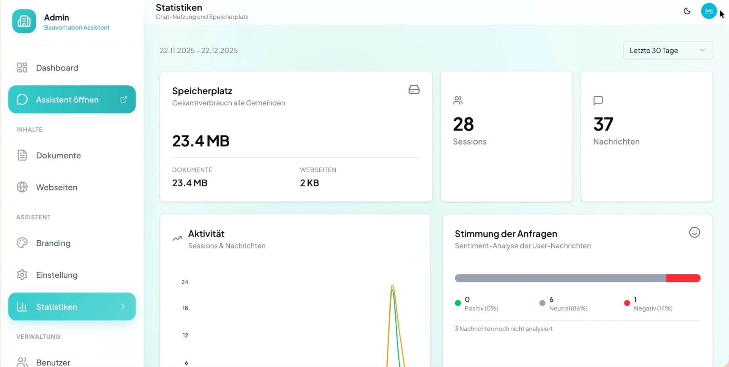This screenshot has width=729, height=367.
Task: Click the '3 Nachrichten noch nicht analysiert' note
Action: tap(503, 329)
